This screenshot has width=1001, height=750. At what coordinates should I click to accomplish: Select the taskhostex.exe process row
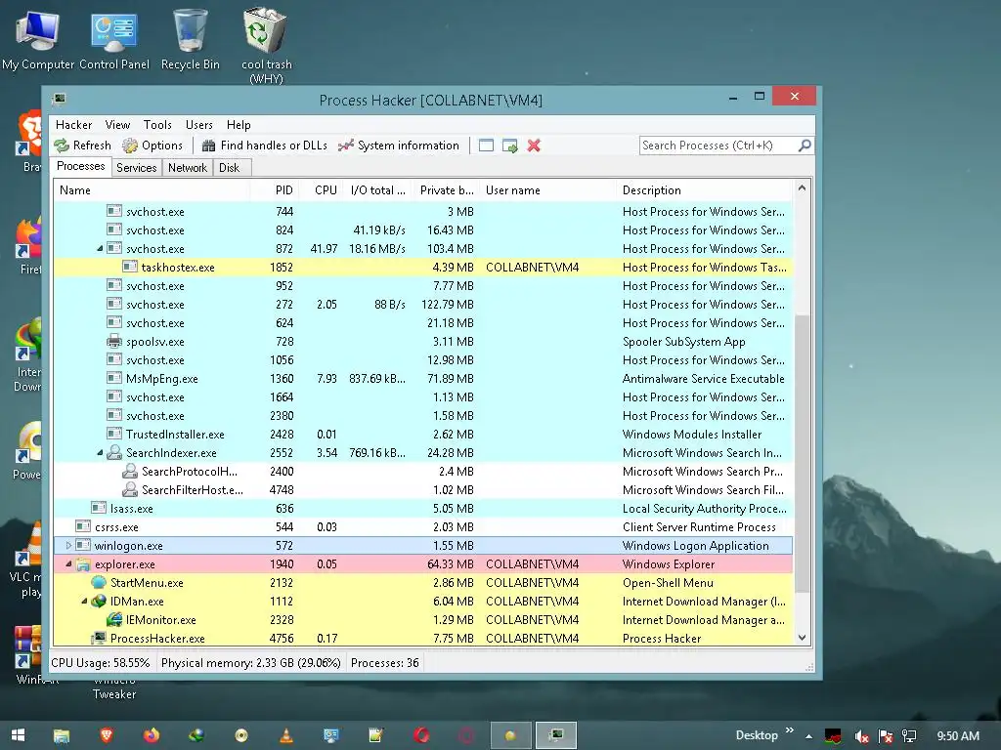click(422, 268)
